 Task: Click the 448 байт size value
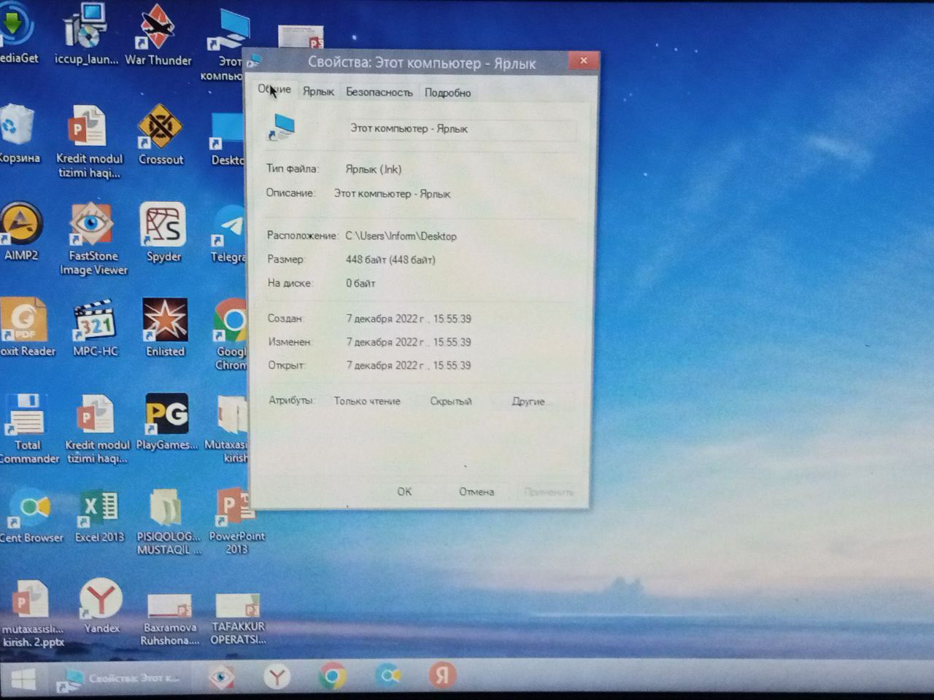pyautogui.click(x=390, y=260)
